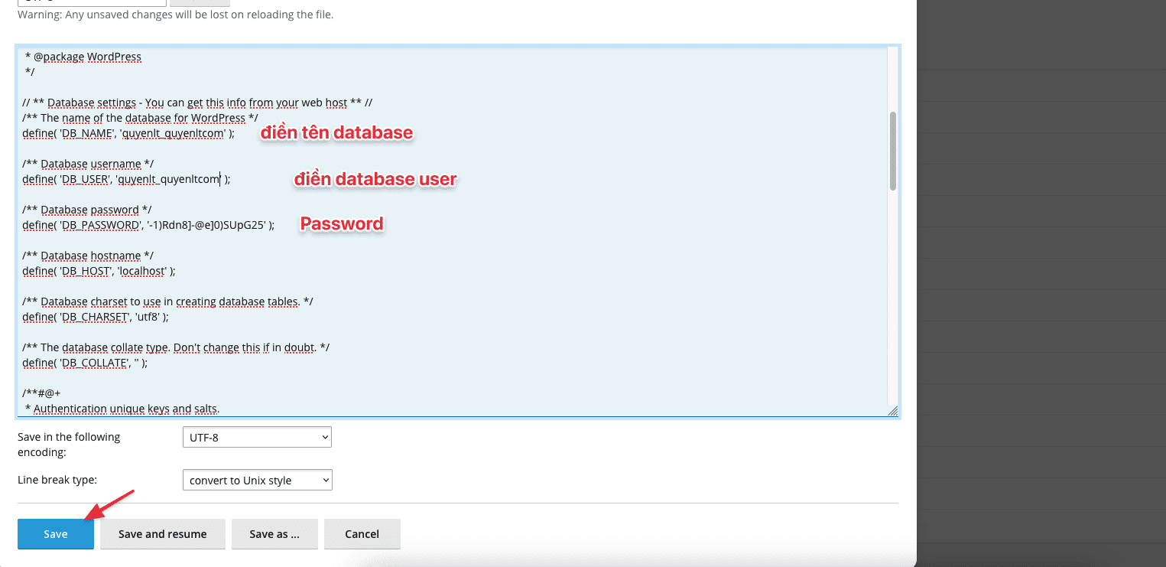
Task: Open the Save as ... dialog
Action: tap(274, 534)
